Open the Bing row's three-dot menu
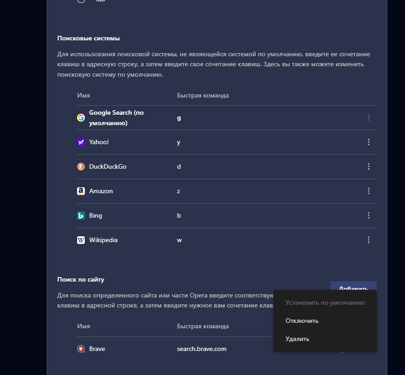The image size is (405, 375). 368,216
